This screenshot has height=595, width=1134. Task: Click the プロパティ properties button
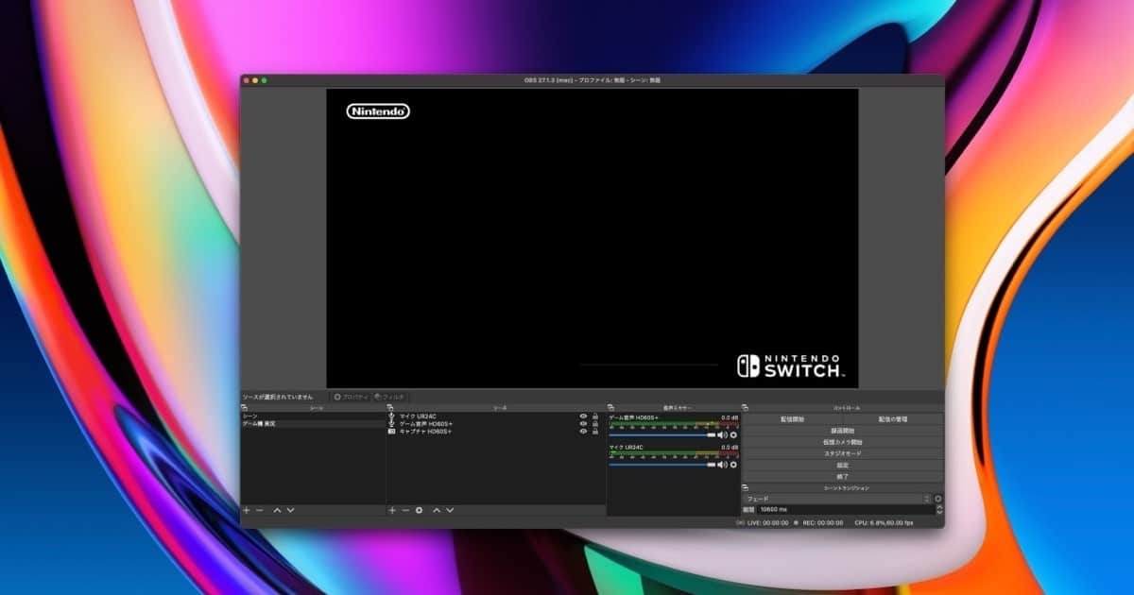350,397
